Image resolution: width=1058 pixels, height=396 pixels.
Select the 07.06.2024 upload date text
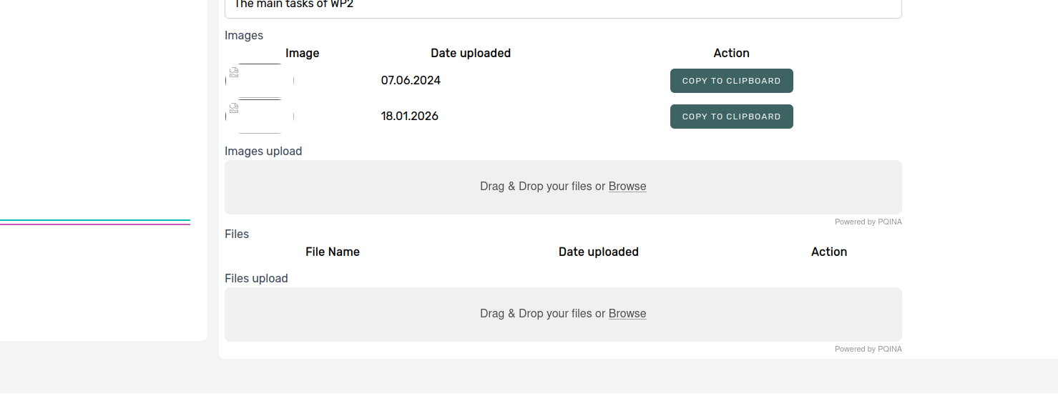411,81
